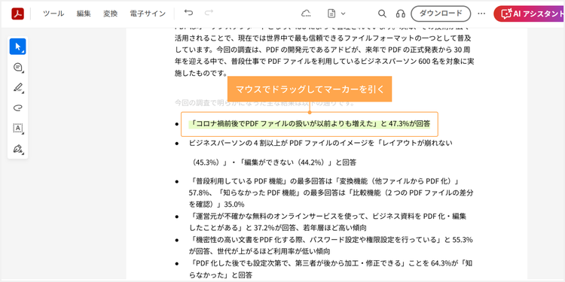Open the document page view dropdown

click(x=336, y=14)
